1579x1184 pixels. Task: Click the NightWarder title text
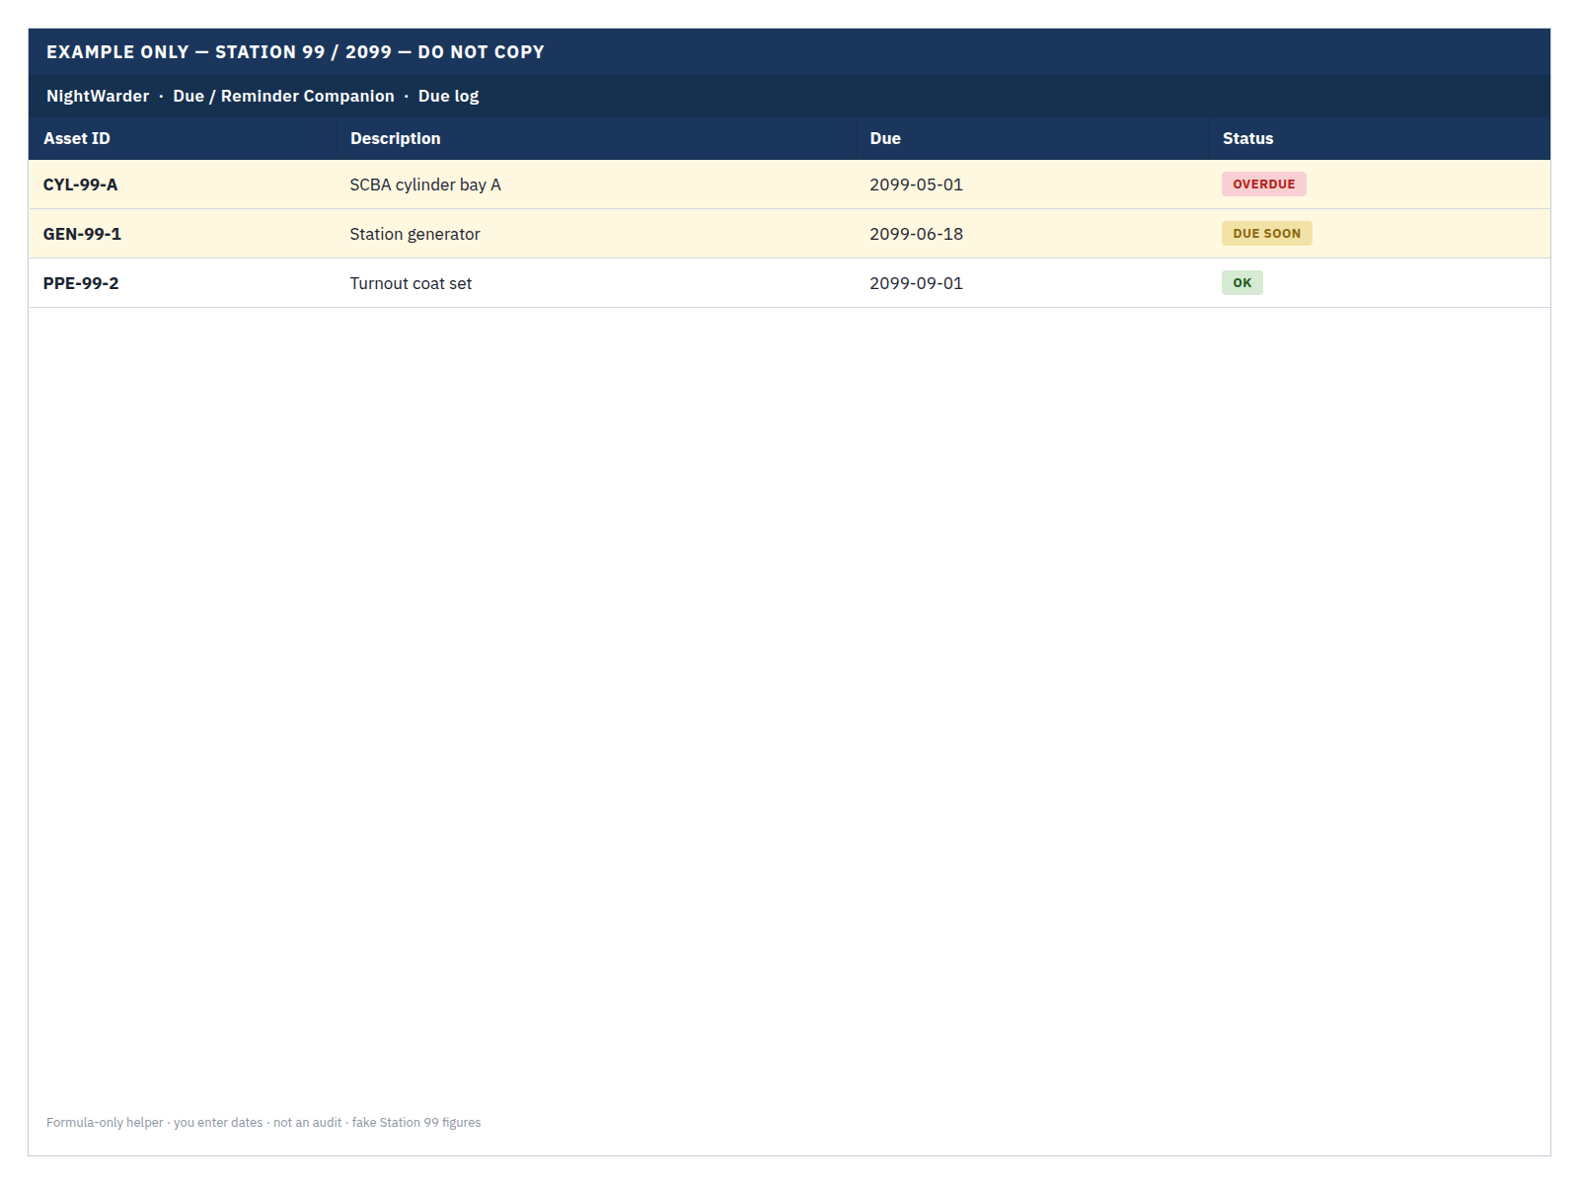click(x=98, y=96)
